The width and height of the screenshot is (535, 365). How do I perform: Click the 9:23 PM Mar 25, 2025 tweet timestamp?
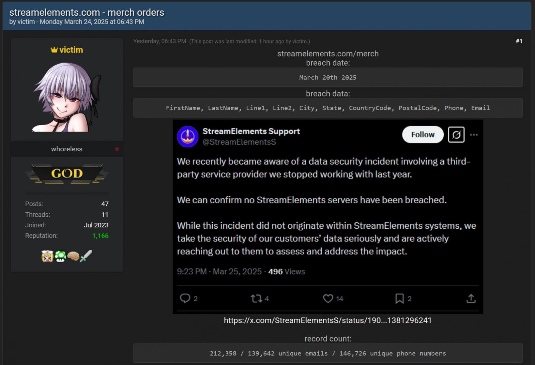point(219,272)
